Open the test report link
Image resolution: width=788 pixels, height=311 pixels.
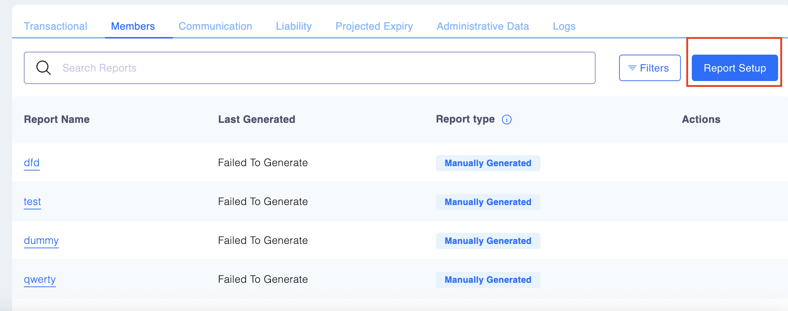tap(32, 202)
